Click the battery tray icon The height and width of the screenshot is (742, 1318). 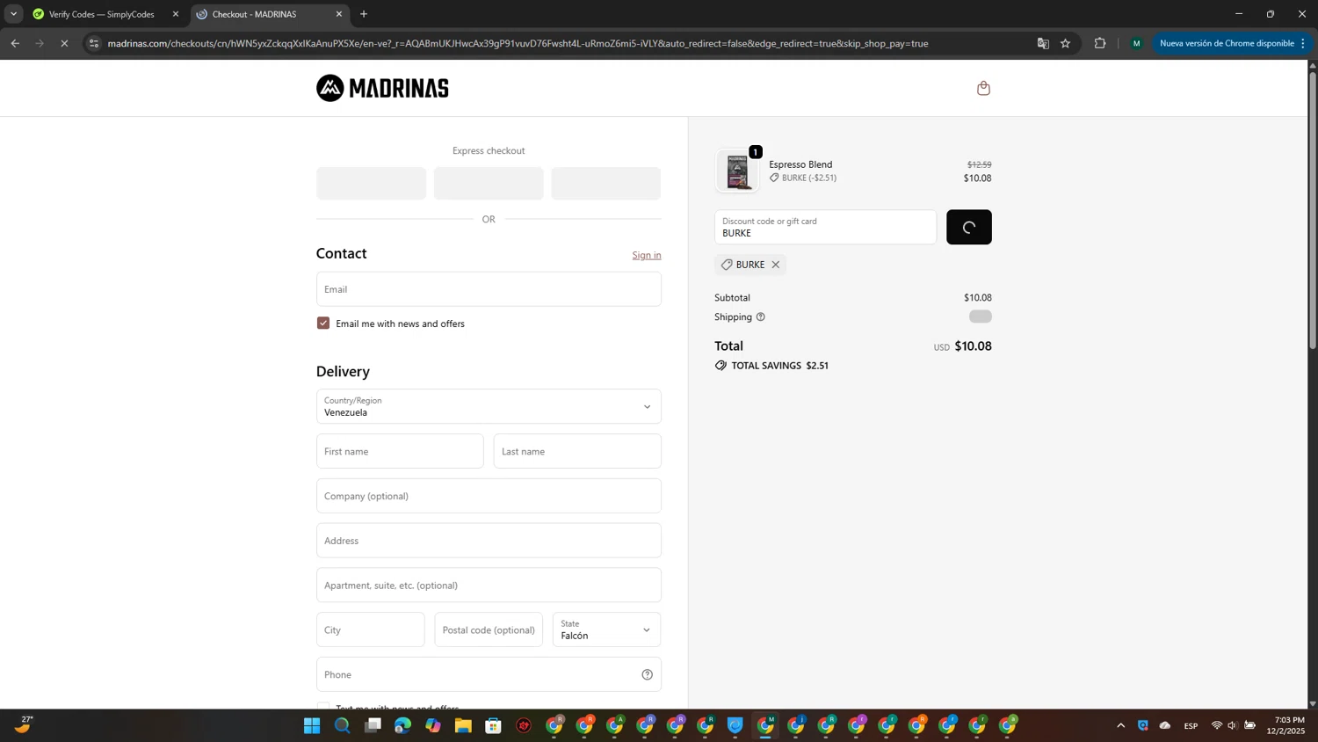[1249, 725]
